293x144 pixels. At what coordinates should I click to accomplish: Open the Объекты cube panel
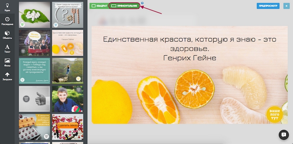pos(7,35)
